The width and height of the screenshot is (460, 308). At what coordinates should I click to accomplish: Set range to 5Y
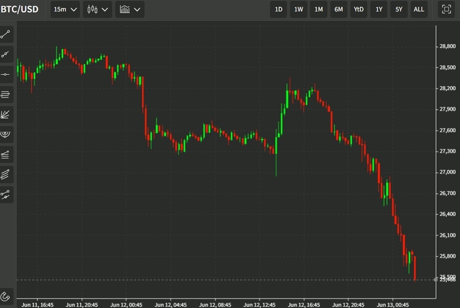coord(399,9)
